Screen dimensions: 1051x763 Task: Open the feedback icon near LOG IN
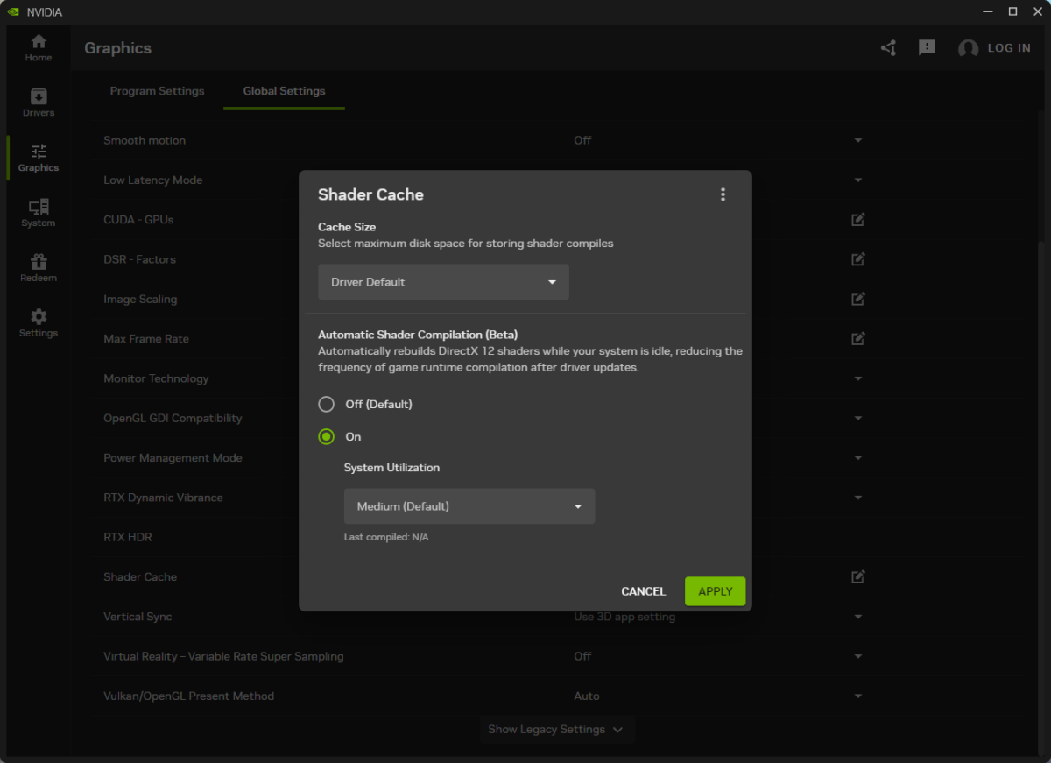pos(927,47)
